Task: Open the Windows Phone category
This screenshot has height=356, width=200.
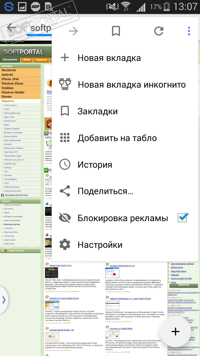Action: tap(12, 83)
